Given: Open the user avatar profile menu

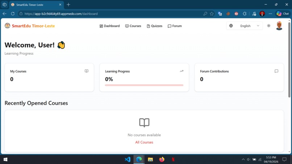Looking at the screenshot, I should click(279, 26).
